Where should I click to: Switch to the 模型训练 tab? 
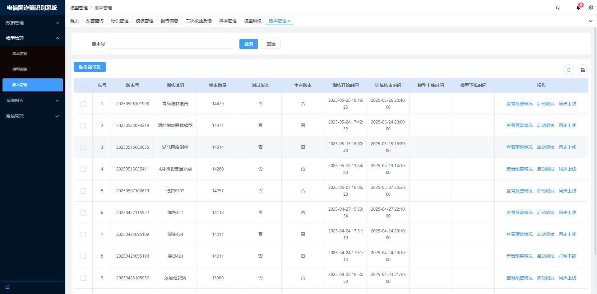coord(252,21)
